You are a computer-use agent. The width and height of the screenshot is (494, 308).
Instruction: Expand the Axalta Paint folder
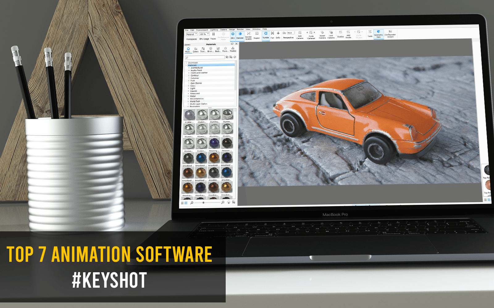tap(189, 70)
